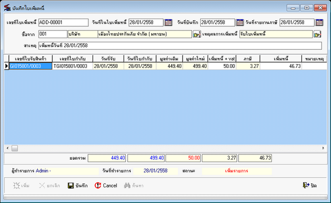Viewport: 331px width, 203px height.
Task: Click total field showing blue 449.40
Action: pyautogui.click(x=107, y=158)
